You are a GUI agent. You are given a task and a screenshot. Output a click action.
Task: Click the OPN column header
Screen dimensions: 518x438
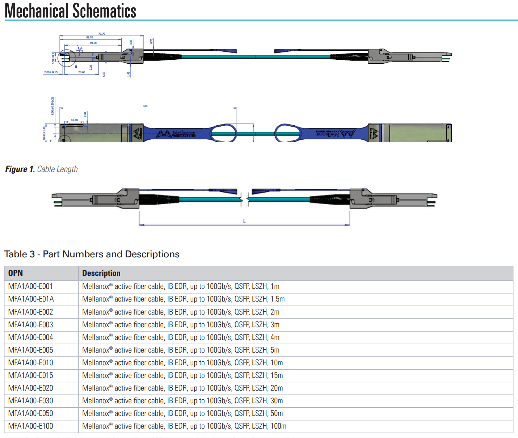[x=16, y=273]
